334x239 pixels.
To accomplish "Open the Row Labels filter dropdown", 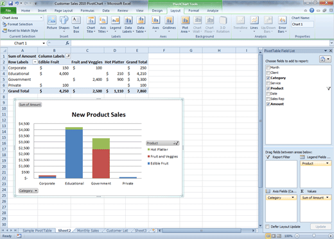I will click(x=35, y=62).
